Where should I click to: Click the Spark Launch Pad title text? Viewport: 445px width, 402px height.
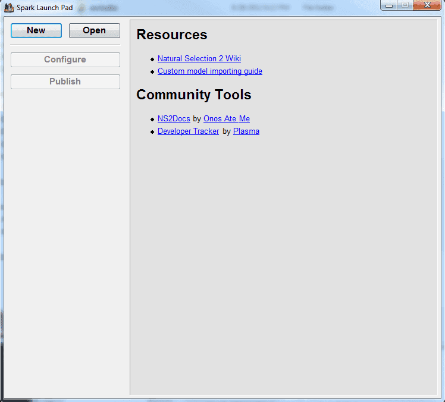pyautogui.click(x=45, y=8)
